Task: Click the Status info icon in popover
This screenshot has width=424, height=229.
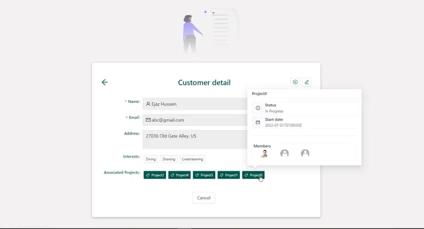Action: [258, 108]
